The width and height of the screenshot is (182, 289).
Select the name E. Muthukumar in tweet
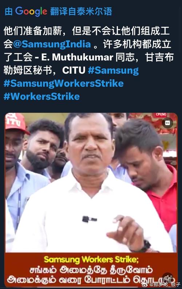tap(77, 57)
